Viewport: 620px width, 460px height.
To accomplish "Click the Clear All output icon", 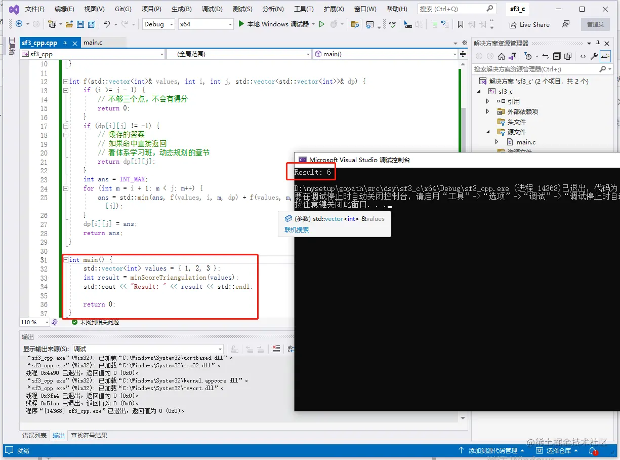I will tap(276, 349).
